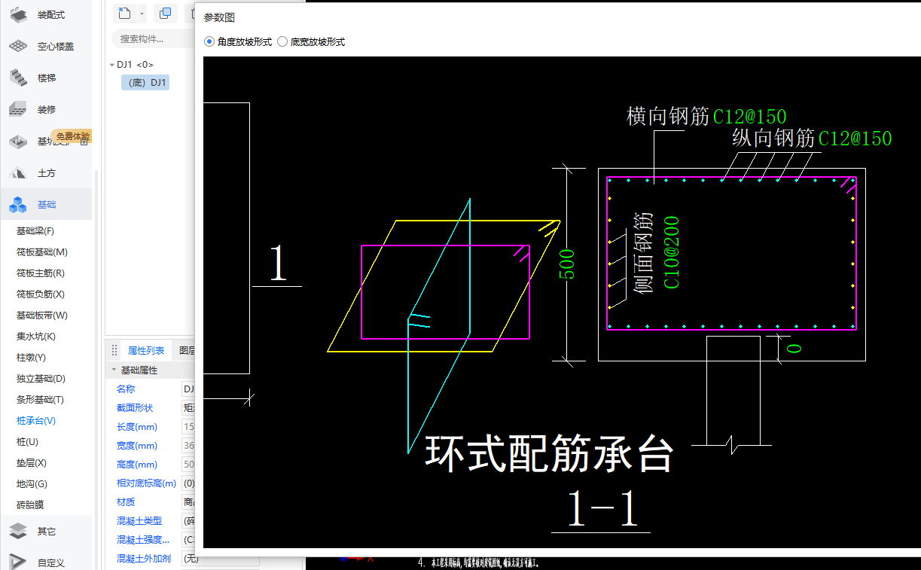This screenshot has height=570, width=921.
Task: Edit the 纵向钢筋 C12@150 value
Action: (x=855, y=139)
